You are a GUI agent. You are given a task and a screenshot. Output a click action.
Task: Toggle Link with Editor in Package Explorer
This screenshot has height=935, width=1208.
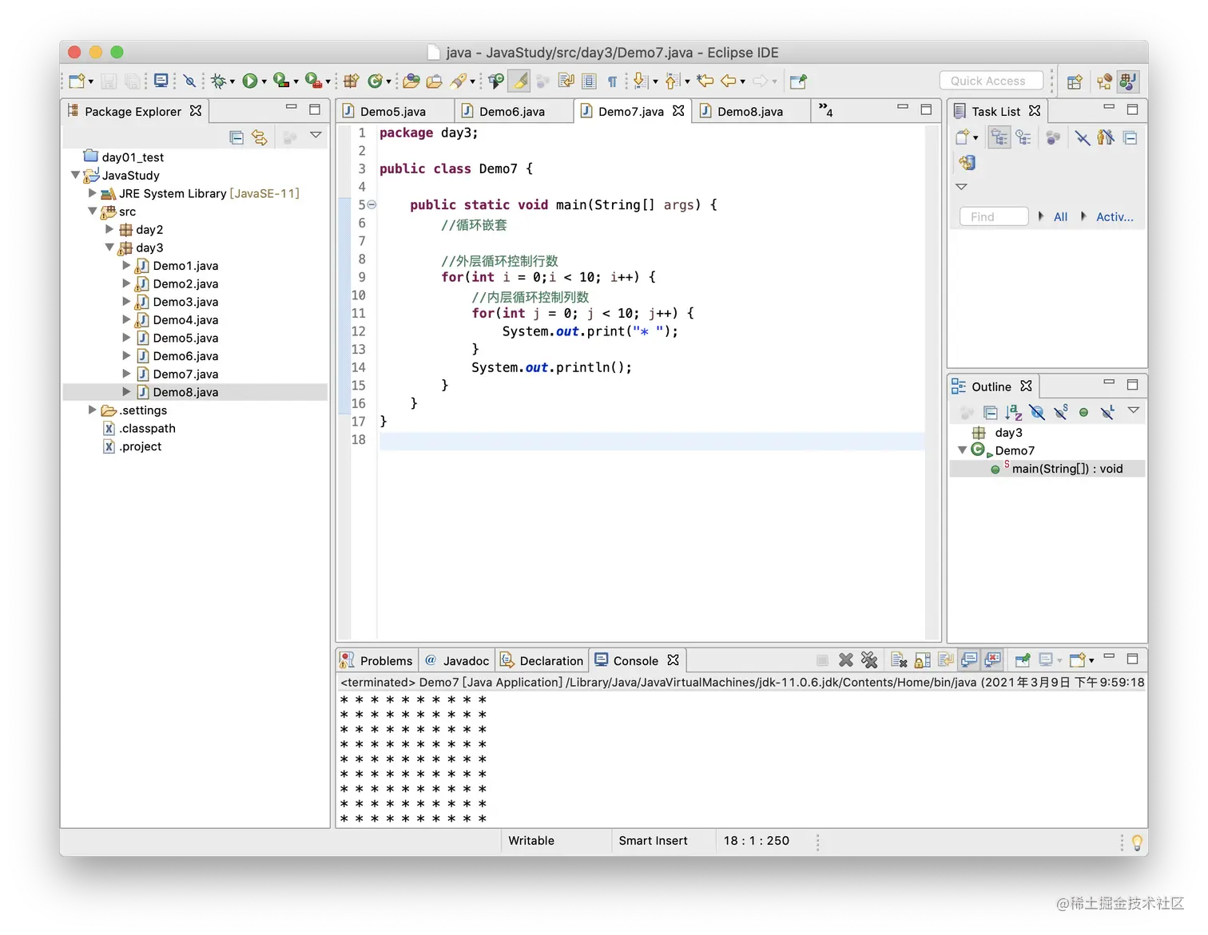tap(260, 137)
